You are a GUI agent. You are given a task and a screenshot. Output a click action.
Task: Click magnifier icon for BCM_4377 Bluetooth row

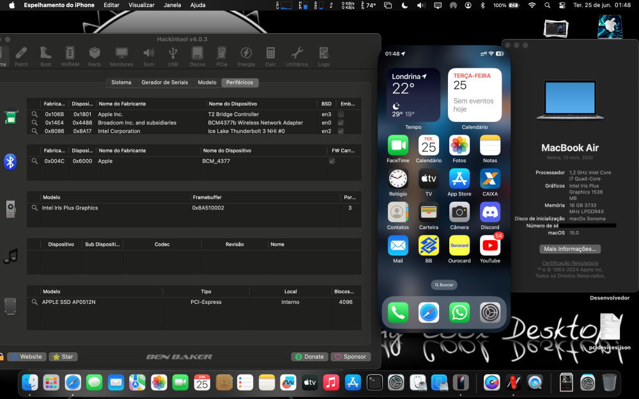pos(35,161)
